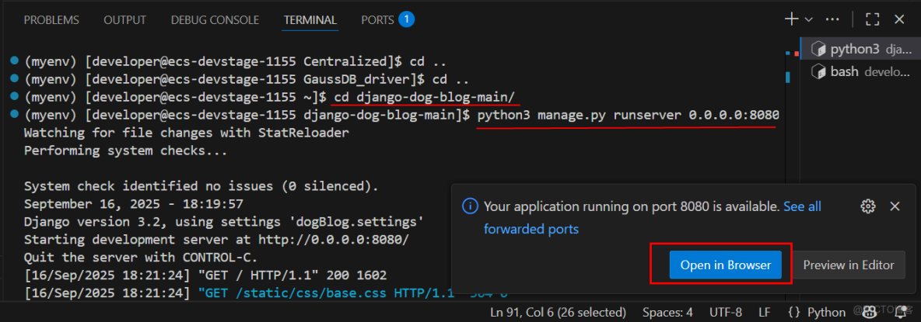Open notification settings gear icon
Image resolution: width=921 pixels, height=322 pixels.
868,206
